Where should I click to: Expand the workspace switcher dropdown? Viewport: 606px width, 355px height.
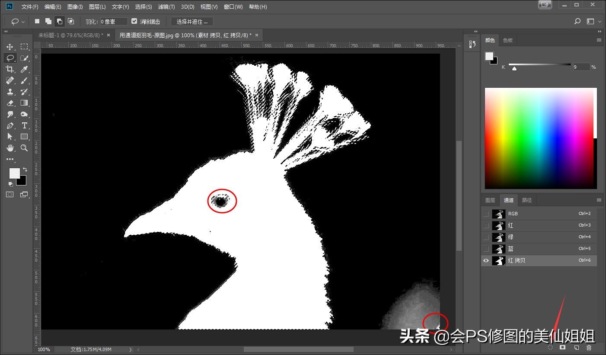coord(593,21)
